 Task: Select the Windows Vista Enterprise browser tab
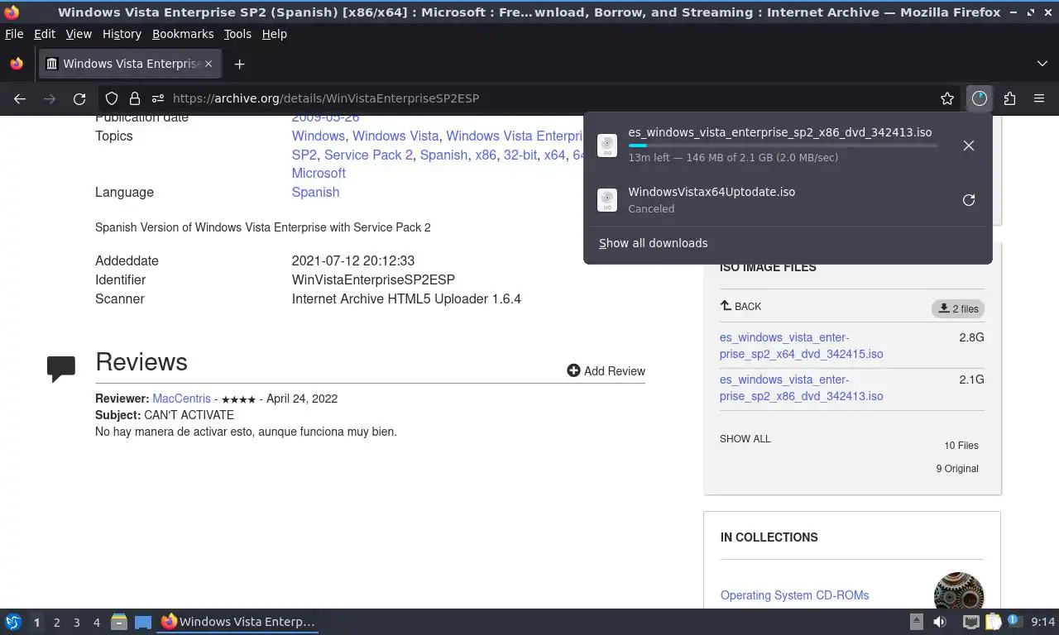coord(130,64)
